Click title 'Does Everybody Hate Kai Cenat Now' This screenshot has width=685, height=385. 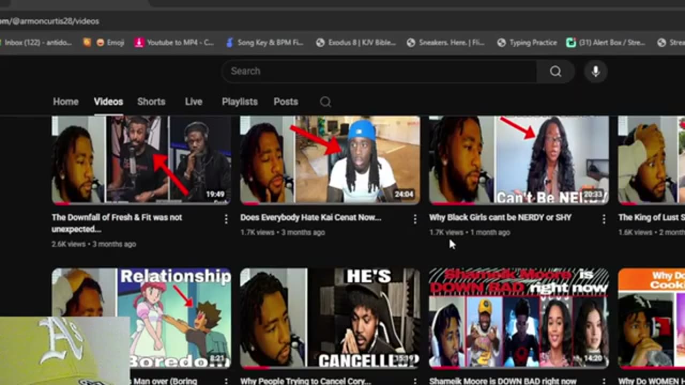click(x=310, y=218)
